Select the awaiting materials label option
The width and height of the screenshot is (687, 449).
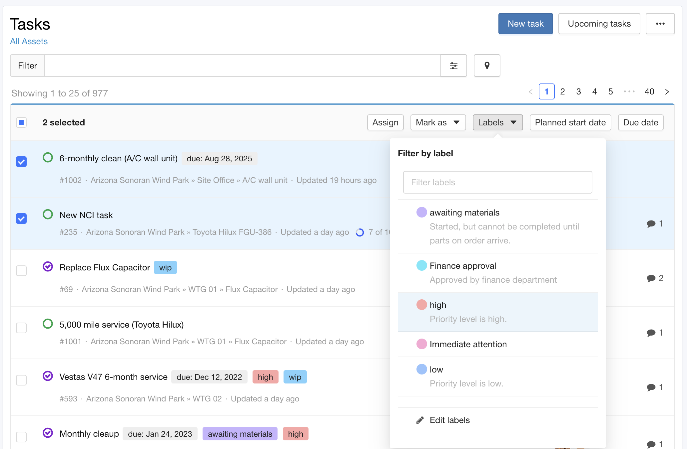[497, 226]
